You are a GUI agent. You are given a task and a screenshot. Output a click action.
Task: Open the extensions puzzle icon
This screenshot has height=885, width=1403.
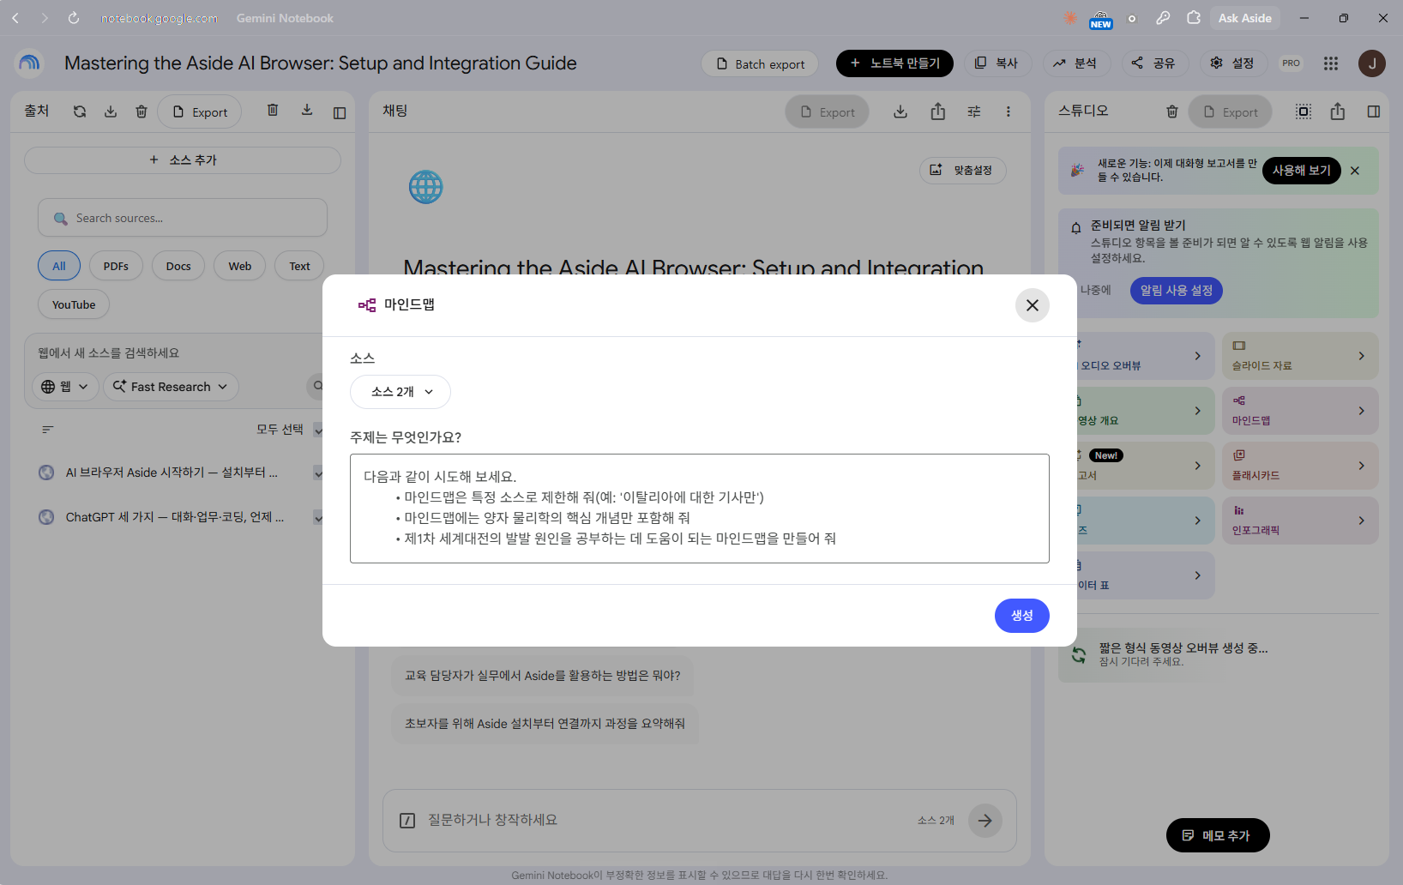coord(1193,18)
